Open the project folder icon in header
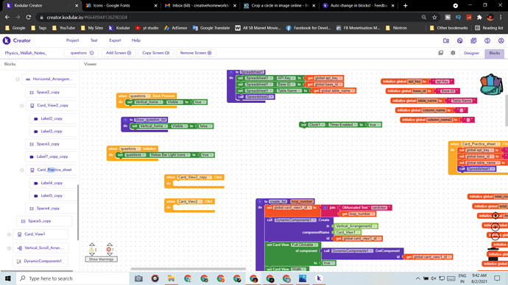Viewport: 508px width, 285px height. tap(446, 40)
